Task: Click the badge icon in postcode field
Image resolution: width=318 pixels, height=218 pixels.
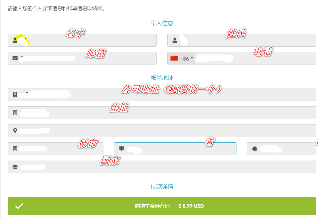Action: (254, 149)
